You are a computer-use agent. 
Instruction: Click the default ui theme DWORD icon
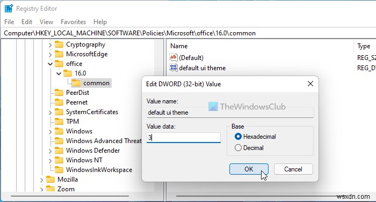point(173,68)
